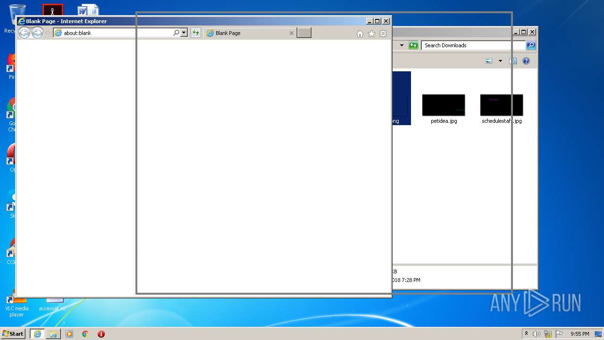
Task: Toggle the preview pane in Explorer
Action: pyautogui.click(x=513, y=61)
